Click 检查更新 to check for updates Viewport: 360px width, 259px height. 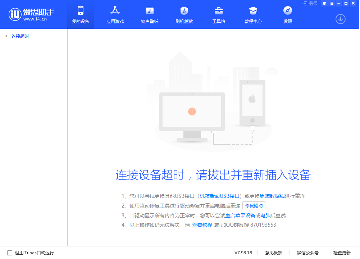342,253
